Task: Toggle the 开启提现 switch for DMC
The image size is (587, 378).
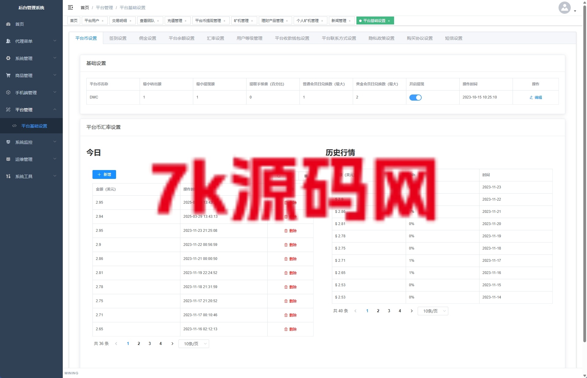Action: pyautogui.click(x=416, y=97)
